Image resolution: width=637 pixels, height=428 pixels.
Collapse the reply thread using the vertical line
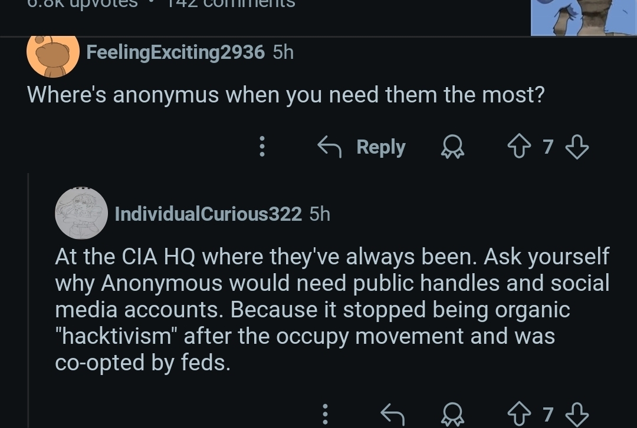click(x=28, y=300)
